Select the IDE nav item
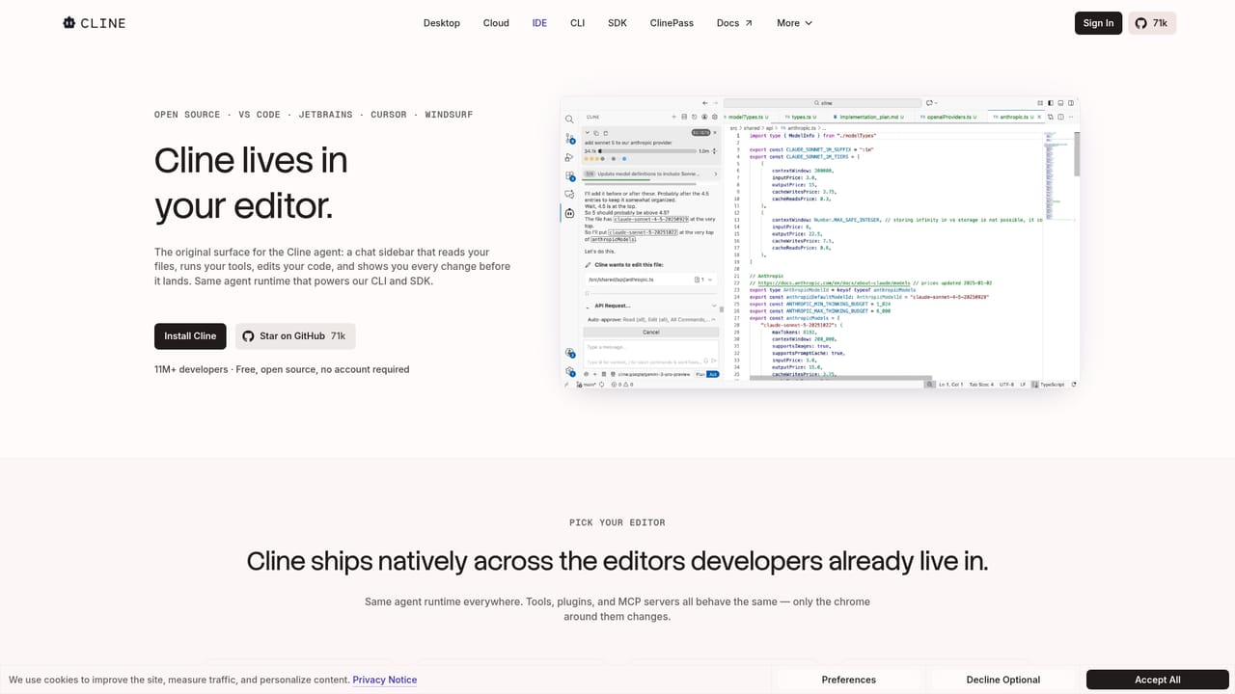 click(539, 23)
